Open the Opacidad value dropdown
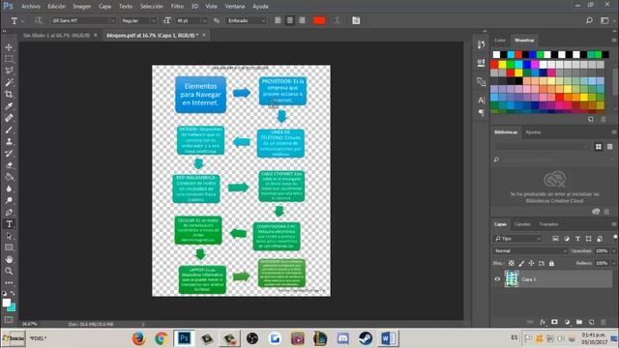Screen dimensions: 619x348 click(x=614, y=251)
